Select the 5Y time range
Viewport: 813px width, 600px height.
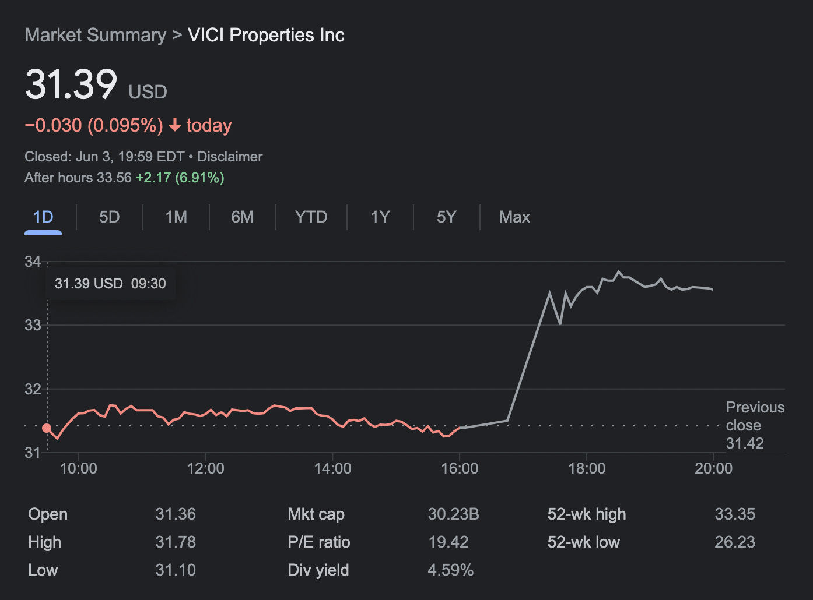pyautogui.click(x=446, y=217)
